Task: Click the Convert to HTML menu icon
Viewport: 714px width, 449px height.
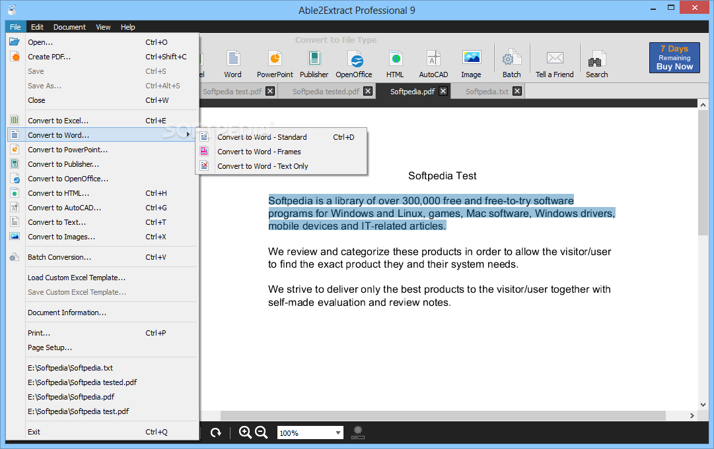Action: point(15,193)
